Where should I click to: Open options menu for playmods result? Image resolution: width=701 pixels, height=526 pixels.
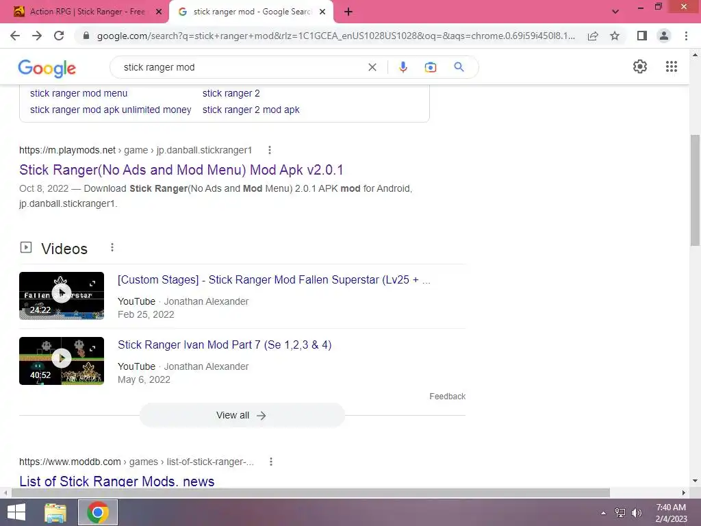pyautogui.click(x=269, y=150)
